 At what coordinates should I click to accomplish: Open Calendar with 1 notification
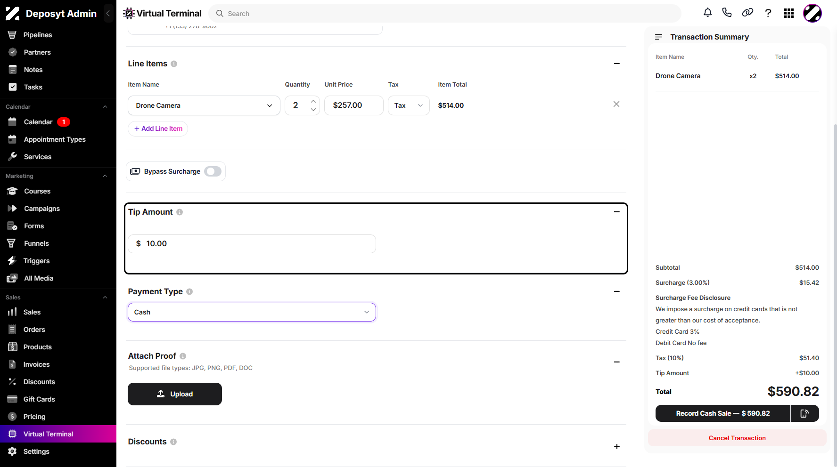pos(58,122)
